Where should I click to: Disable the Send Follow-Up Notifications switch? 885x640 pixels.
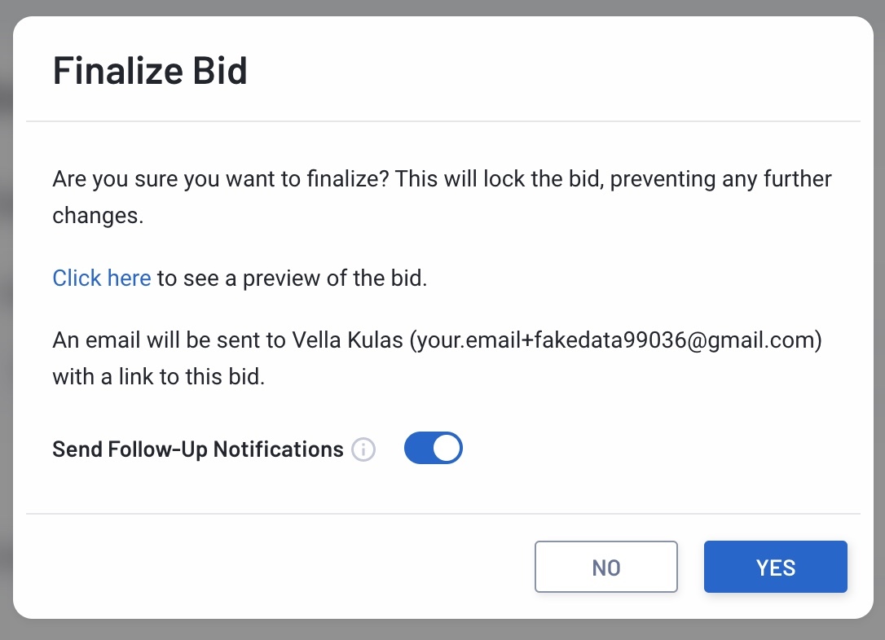pyautogui.click(x=434, y=449)
